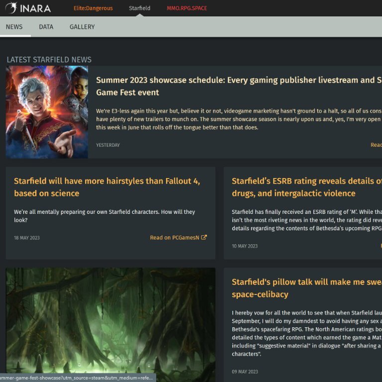Open the GALLERY tab
This screenshot has height=382, width=382.
coord(82,27)
